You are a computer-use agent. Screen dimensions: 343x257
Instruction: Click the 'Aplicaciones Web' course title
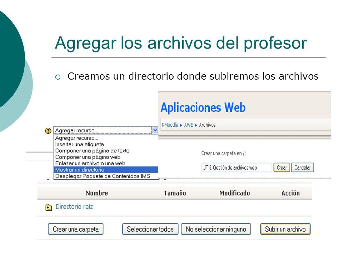203,107
